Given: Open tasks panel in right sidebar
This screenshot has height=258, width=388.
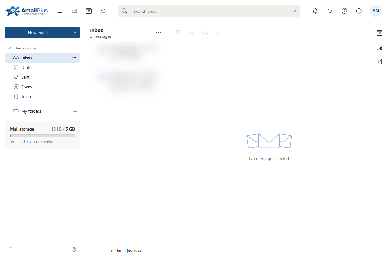Looking at the screenshot, I should pyautogui.click(x=380, y=47).
